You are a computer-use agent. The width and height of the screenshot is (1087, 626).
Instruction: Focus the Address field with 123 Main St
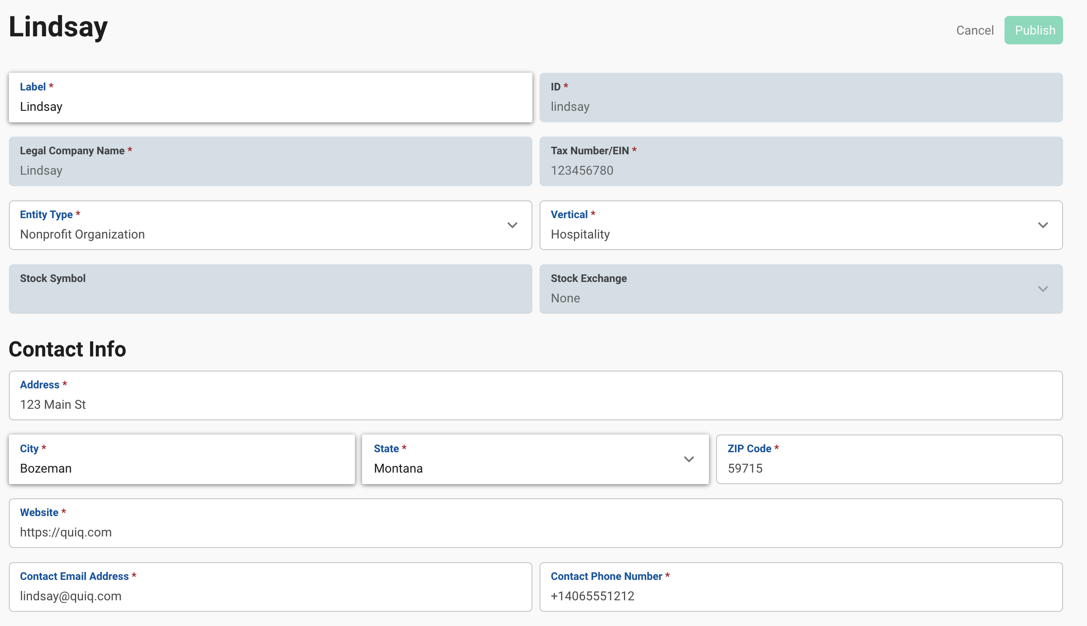tap(535, 404)
